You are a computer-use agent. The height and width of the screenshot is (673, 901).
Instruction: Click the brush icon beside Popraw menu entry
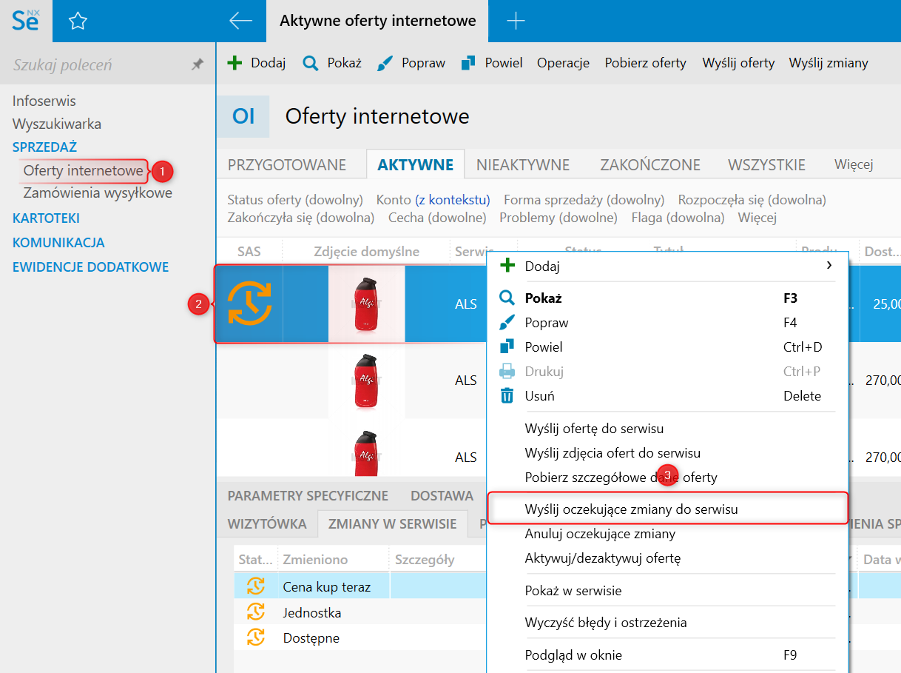(507, 322)
